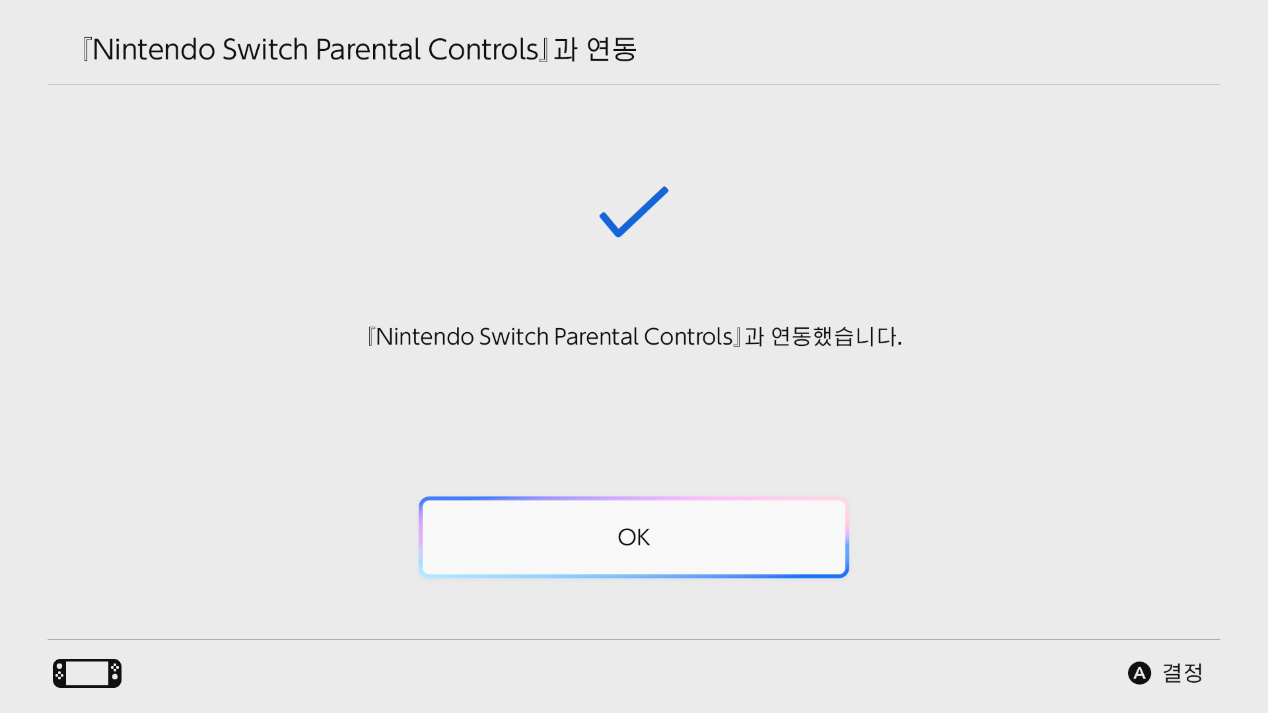
Task: Click the A glyph next to 결정
Action: pyautogui.click(x=1139, y=673)
